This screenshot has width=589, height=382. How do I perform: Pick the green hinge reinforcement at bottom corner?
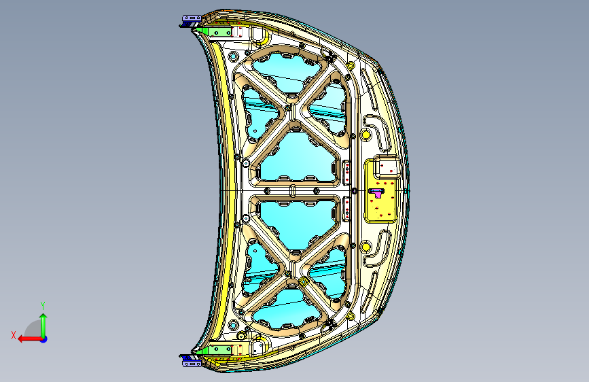point(215,350)
